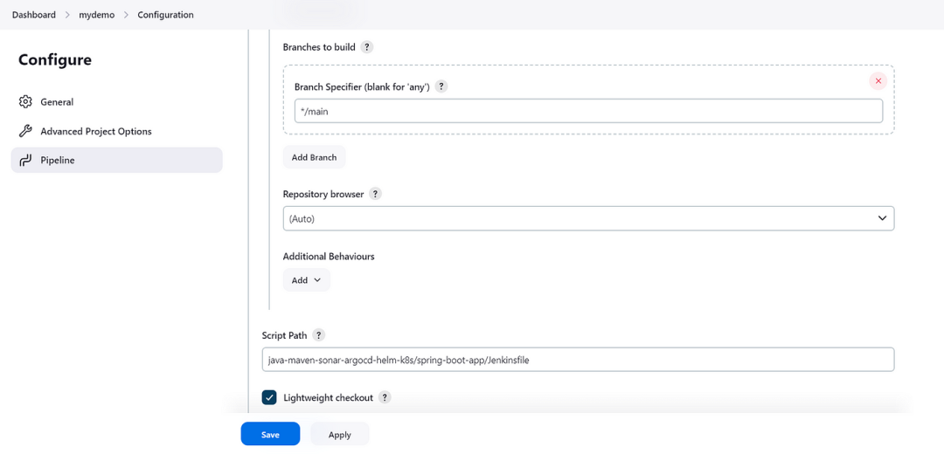Viewport: 944px width, 454px height.
Task: Open the mydemo breadcrumb link
Action: (x=97, y=15)
